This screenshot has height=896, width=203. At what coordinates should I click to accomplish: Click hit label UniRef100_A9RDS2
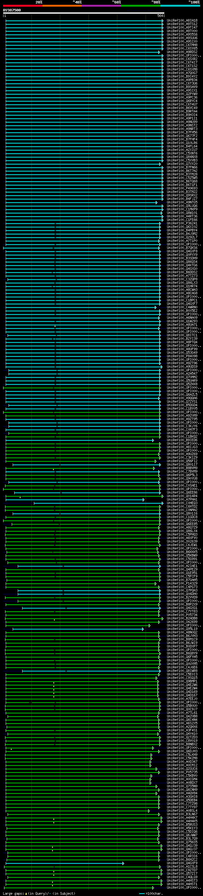(182, 52)
